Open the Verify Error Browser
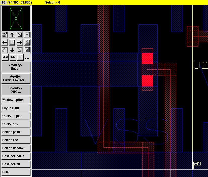Image resolution: width=208 pixels, height=177 pixels. pyautogui.click(x=16, y=78)
